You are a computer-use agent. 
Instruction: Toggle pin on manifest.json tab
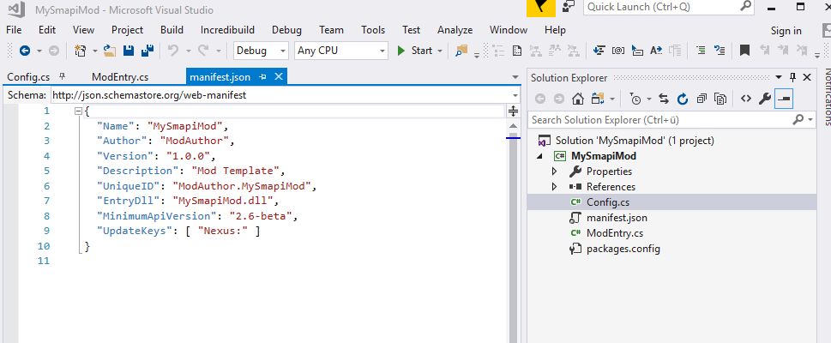click(x=262, y=77)
